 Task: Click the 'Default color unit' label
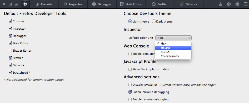coord(141,38)
